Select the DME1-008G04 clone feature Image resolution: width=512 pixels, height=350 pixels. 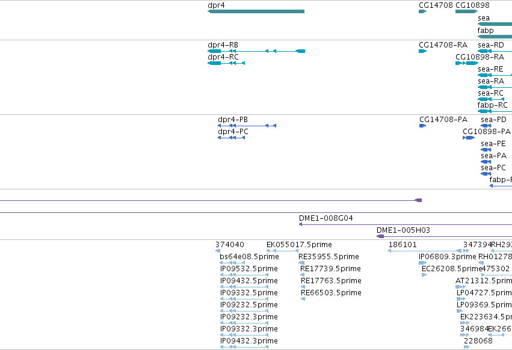tap(406, 224)
